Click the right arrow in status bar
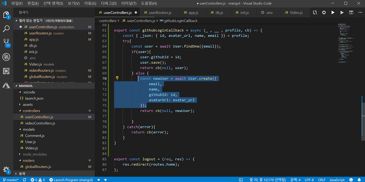Screen dimensions: 365x182 [106, 180]
